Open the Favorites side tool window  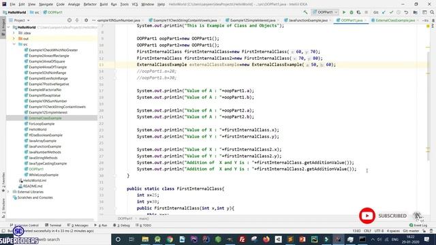click(3, 182)
